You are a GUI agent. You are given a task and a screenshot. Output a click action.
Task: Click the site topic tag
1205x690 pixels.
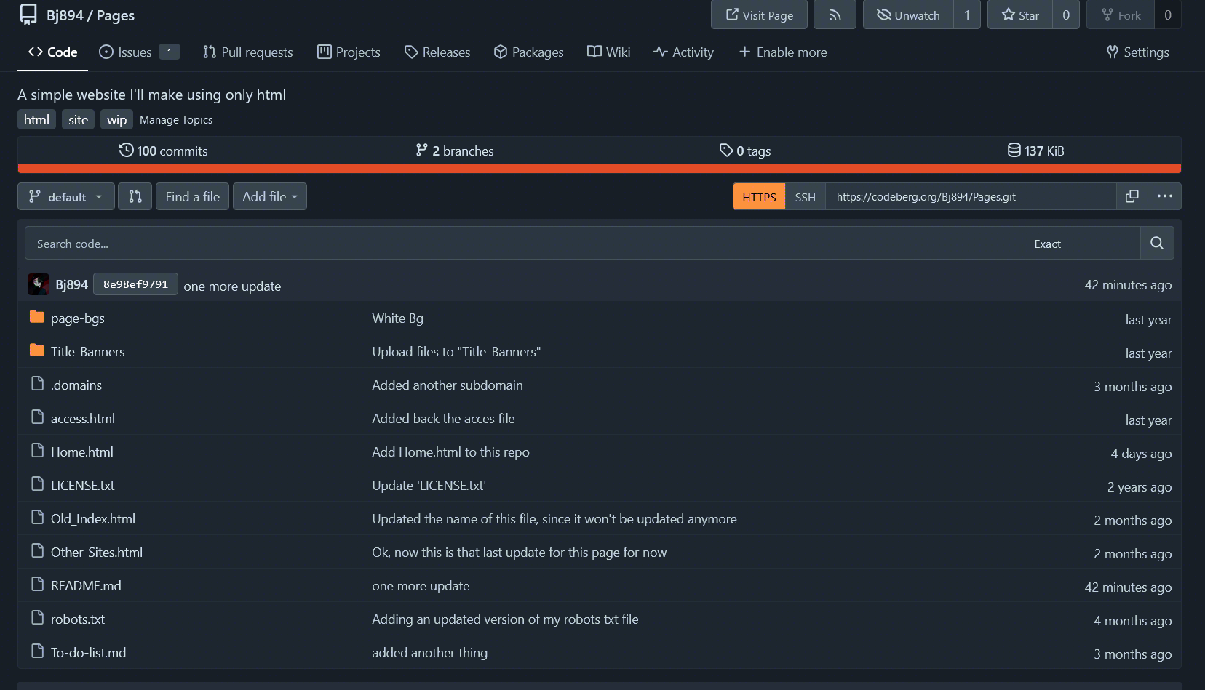(78, 119)
